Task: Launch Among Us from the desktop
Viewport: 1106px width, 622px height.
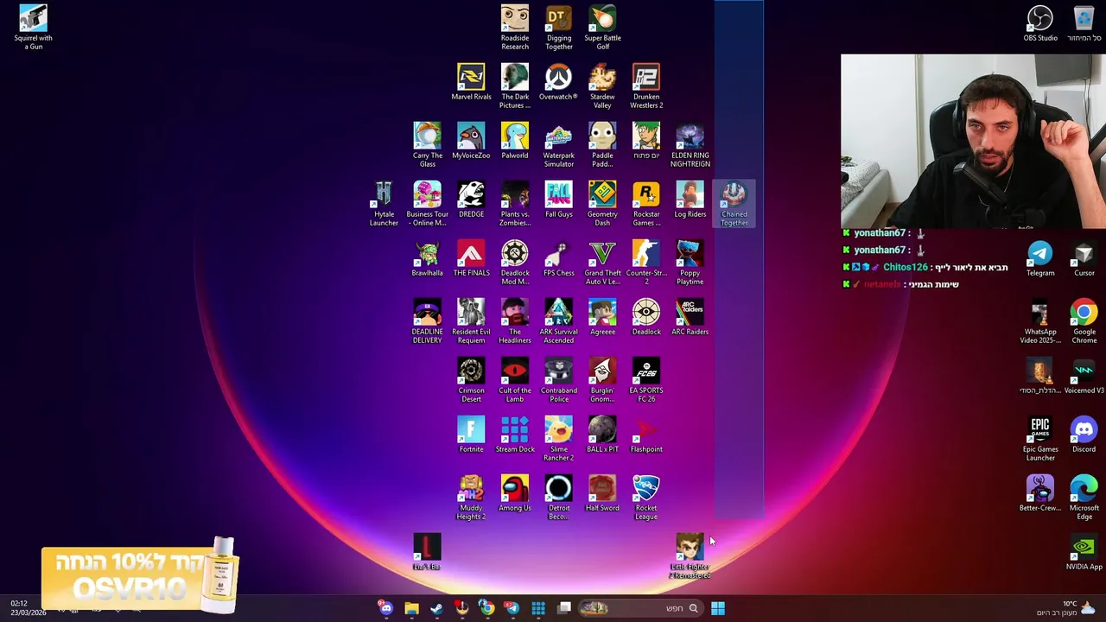Action: (515, 493)
